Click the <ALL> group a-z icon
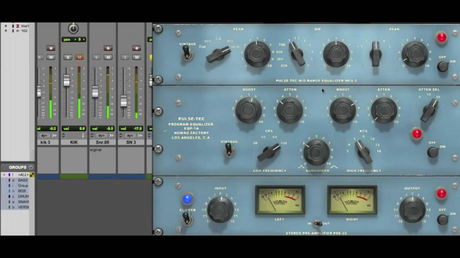Screen dimensions: 460x258 click(32, 175)
